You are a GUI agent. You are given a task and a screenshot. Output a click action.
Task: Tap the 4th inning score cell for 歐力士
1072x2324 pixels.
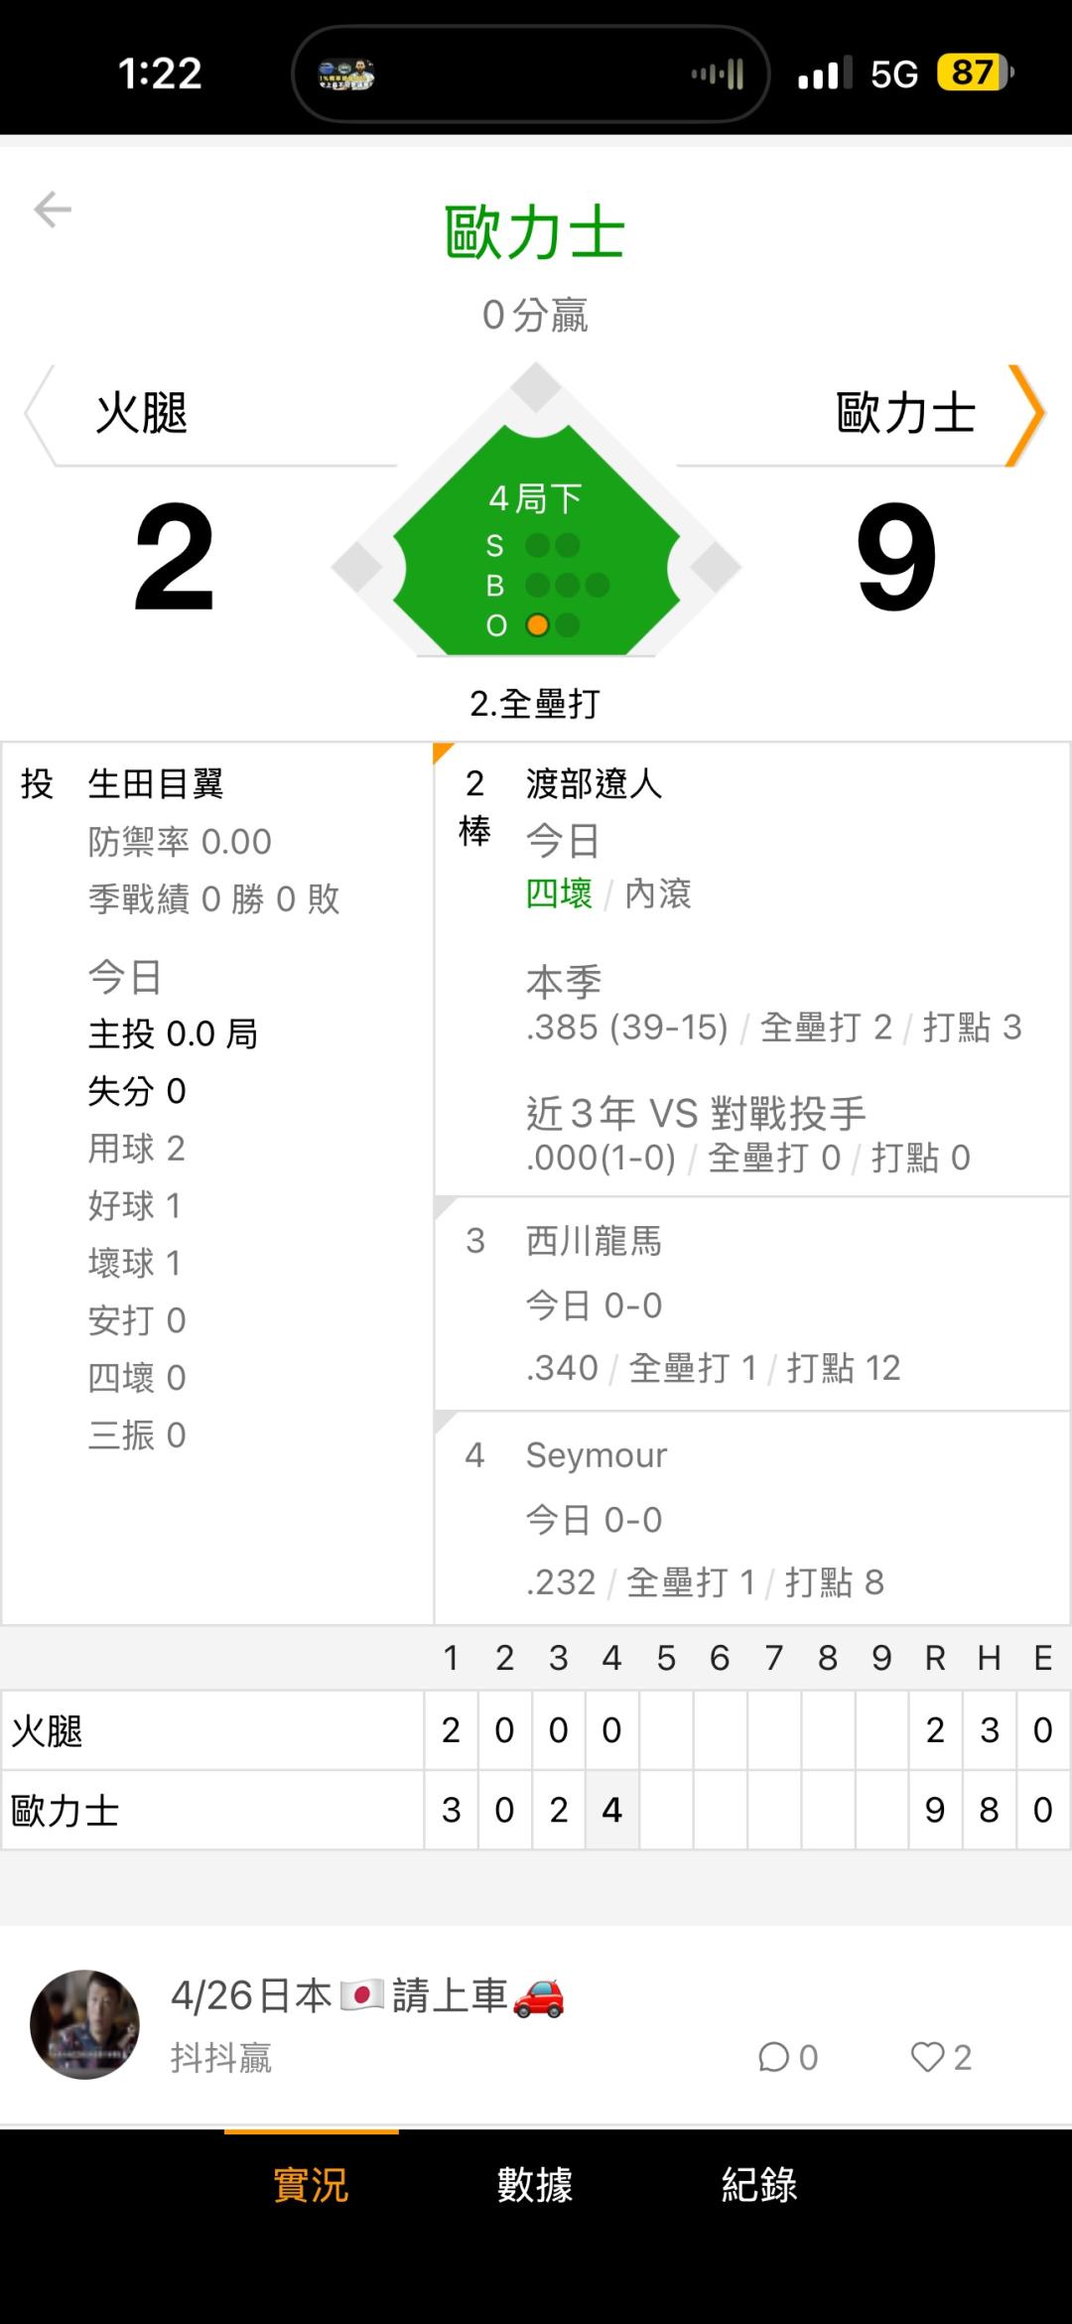pyautogui.click(x=611, y=1810)
